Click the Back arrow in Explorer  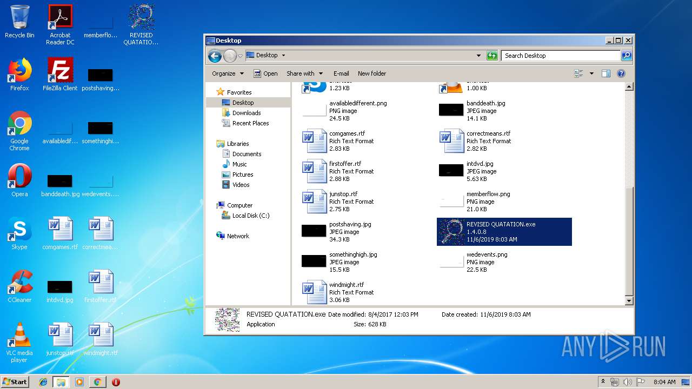215,56
